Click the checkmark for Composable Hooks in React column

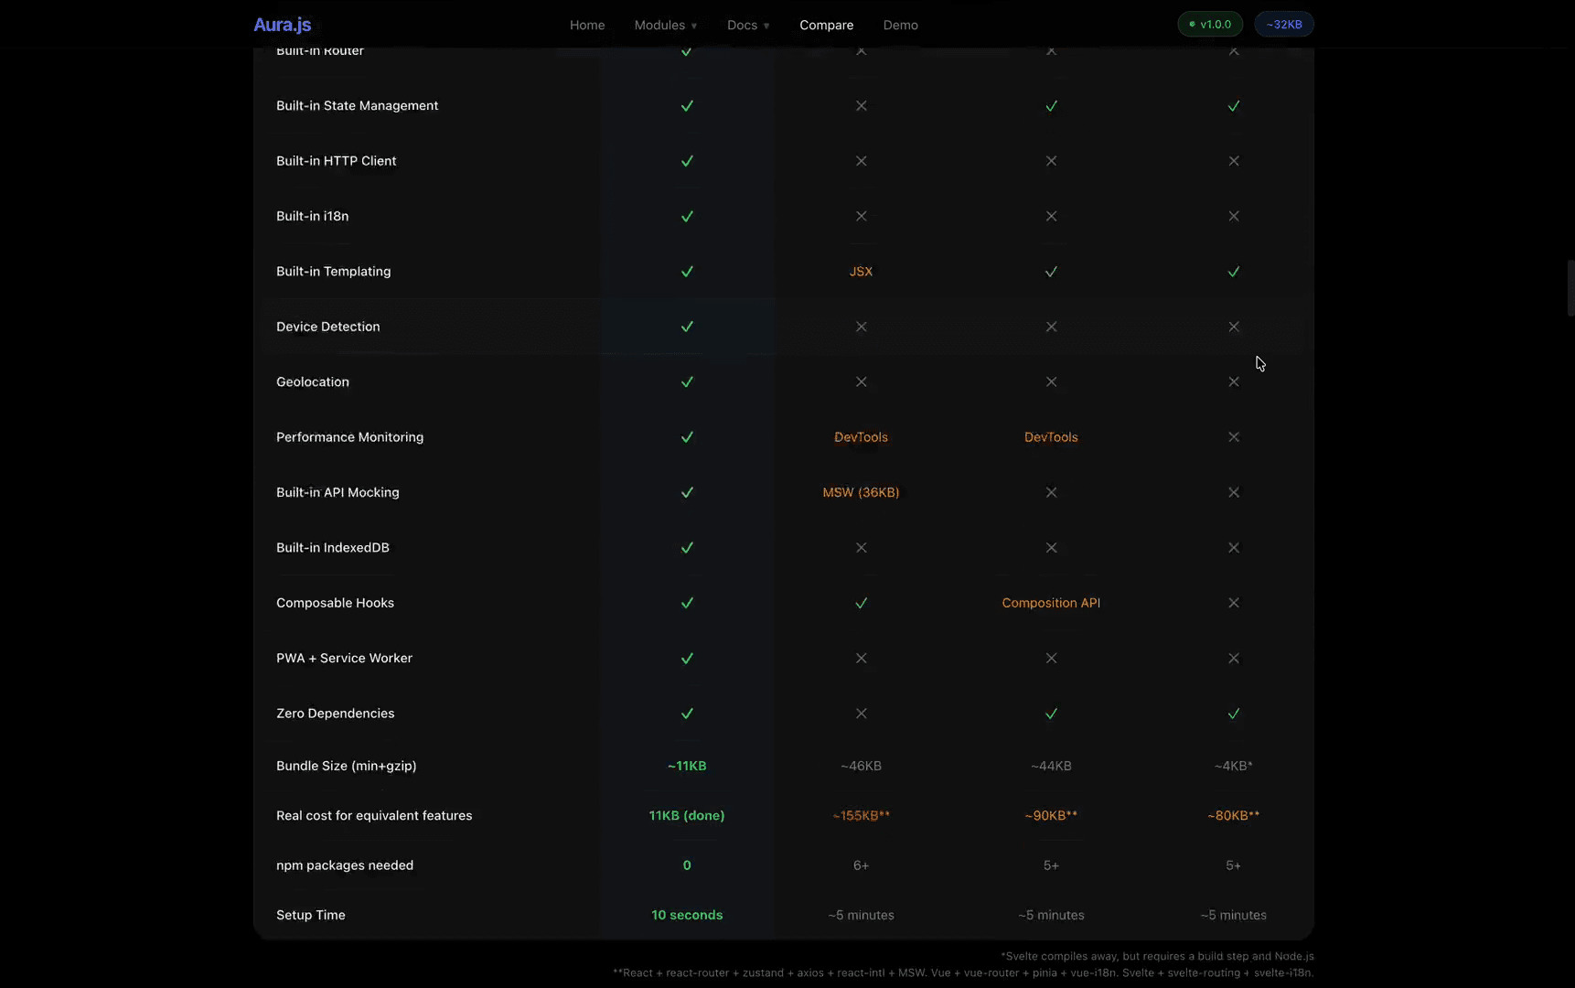pyautogui.click(x=861, y=603)
